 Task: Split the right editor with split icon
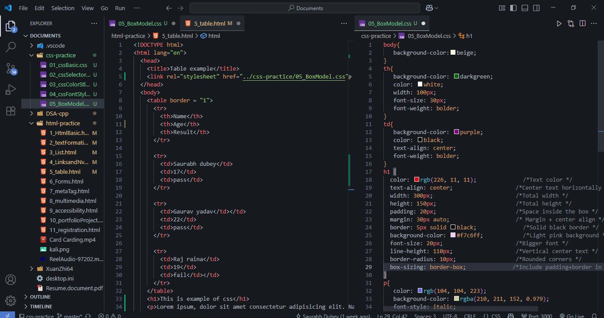click(x=583, y=24)
